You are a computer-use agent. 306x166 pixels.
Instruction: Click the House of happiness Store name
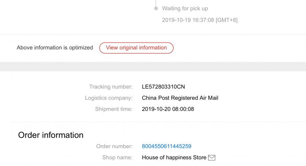(x=174, y=158)
